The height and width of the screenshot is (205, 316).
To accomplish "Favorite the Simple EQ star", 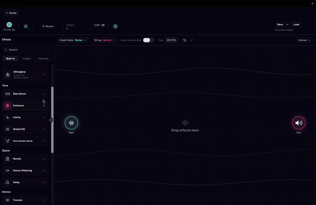I will [44, 129].
